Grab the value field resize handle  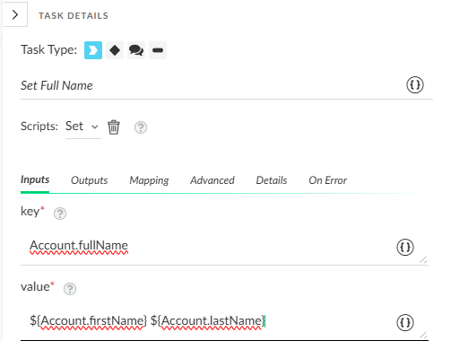point(423,335)
